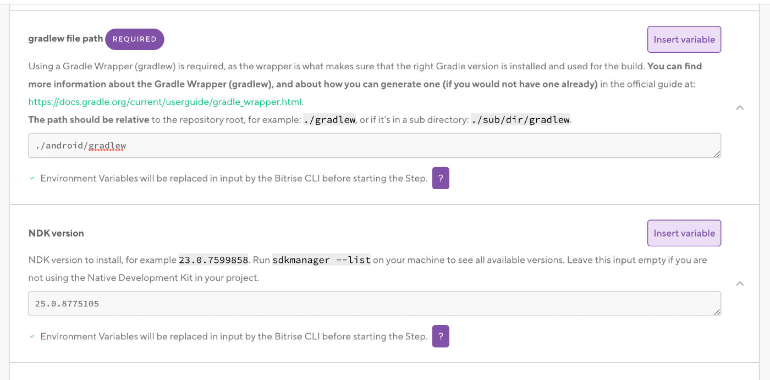The height and width of the screenshot is (380, 770).
Task: Click the './sub/dir/gradlew' code example
Action: pyautogui.click(x=520, y=119)
